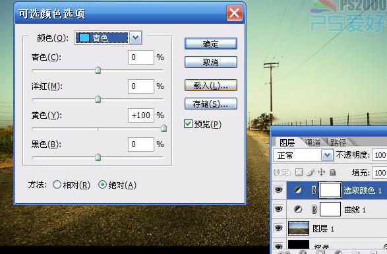Click the 确定 OK button
The height and width of the screenshot is (254, 387).
(211, 44)
